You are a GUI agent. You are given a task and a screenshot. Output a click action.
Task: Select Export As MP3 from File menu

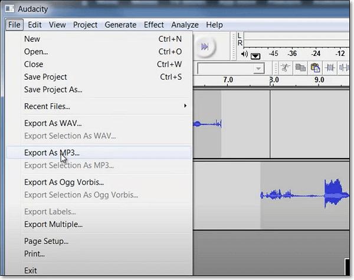pos(51,153)
